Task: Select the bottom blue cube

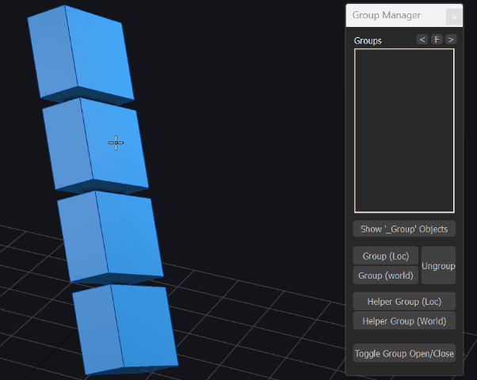Action: (127, 327)
